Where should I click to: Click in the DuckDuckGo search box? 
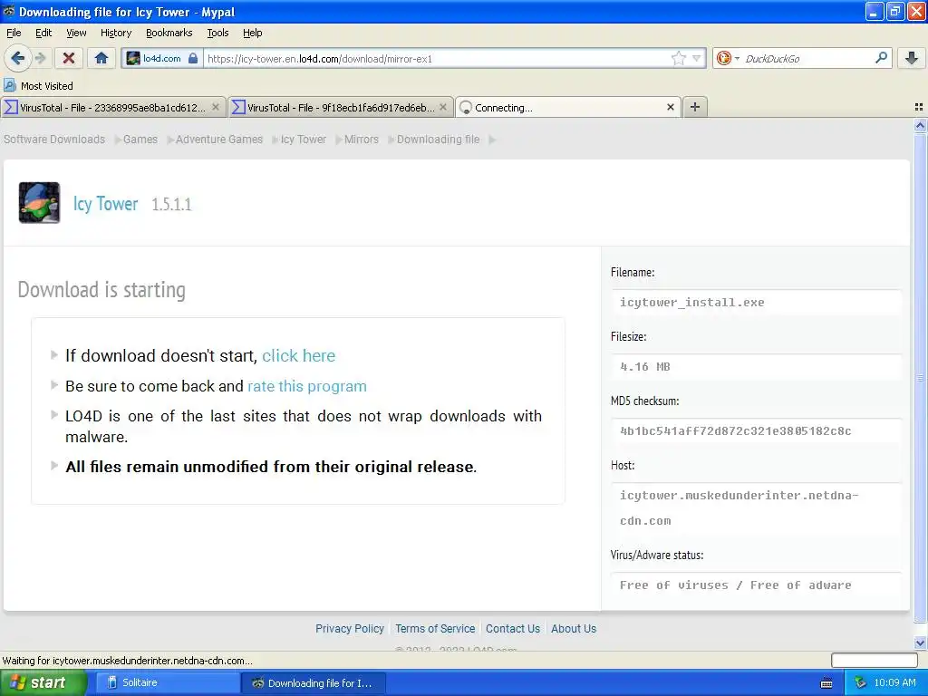coord(807,58)
